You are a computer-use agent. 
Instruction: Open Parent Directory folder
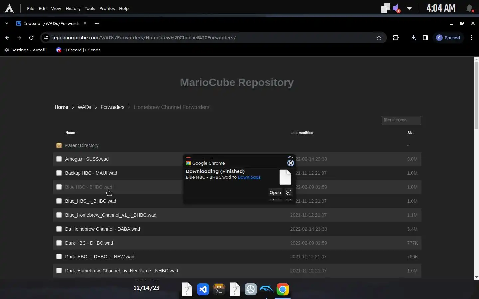point(82,145)
